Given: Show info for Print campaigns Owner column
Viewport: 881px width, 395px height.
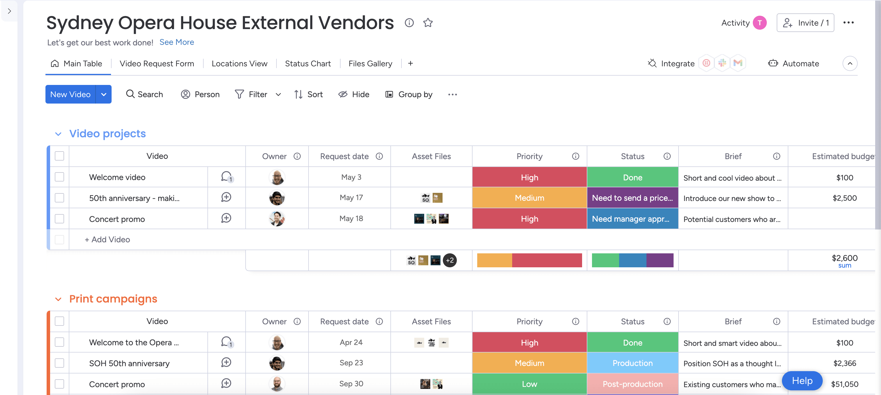Looking at the screenshot, I should (297, 322).
